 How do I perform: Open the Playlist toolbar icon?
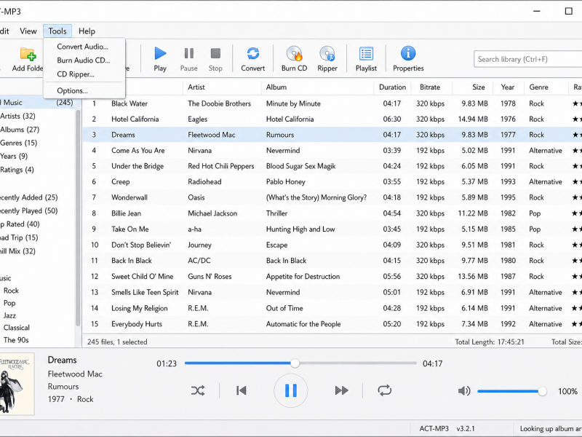366,53
